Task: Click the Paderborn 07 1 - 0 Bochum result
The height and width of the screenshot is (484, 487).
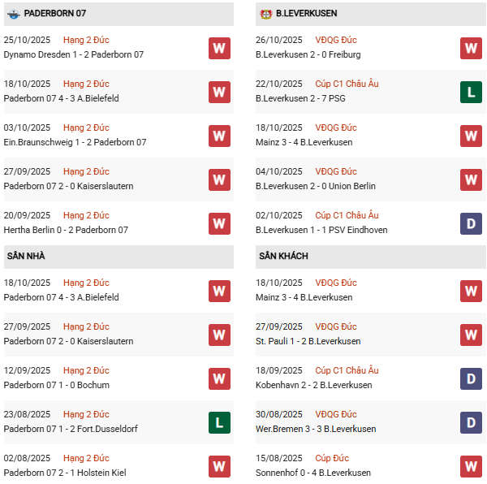Action: click(56, 385)
